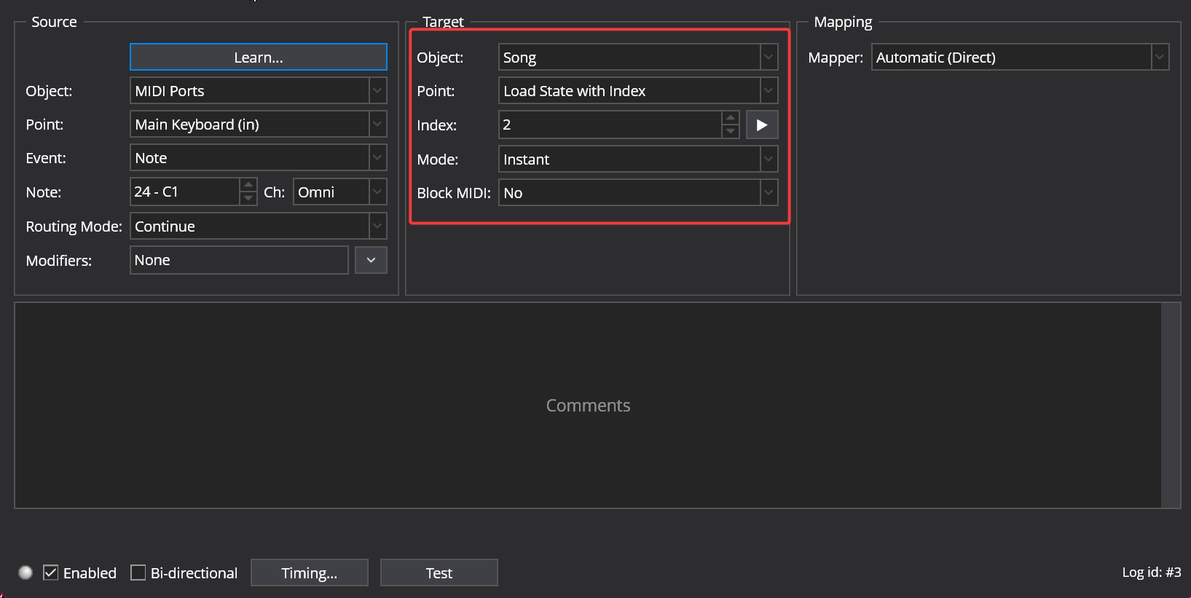Click the play button beside Index field
1191x598 pixels.
point(762,125)
